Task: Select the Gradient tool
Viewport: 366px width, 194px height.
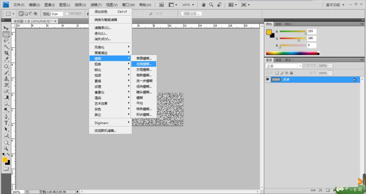Action: coord(6,97)
